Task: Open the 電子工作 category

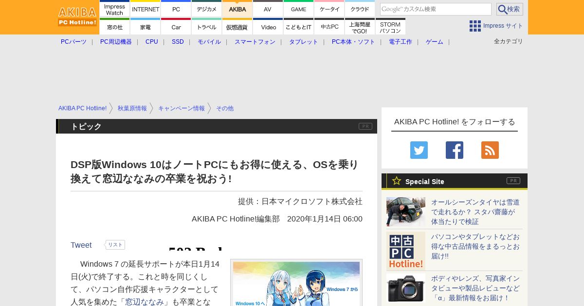Action: tap(401, 42)
